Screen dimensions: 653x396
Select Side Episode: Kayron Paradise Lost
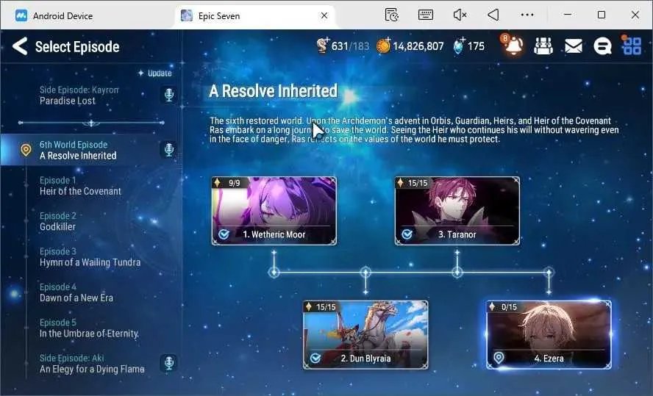pyautogui.click(x=92, y=96)
